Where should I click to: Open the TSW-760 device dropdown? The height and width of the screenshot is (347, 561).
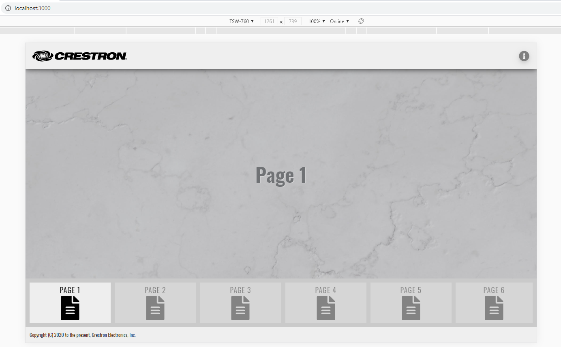[x=242, y=21]
